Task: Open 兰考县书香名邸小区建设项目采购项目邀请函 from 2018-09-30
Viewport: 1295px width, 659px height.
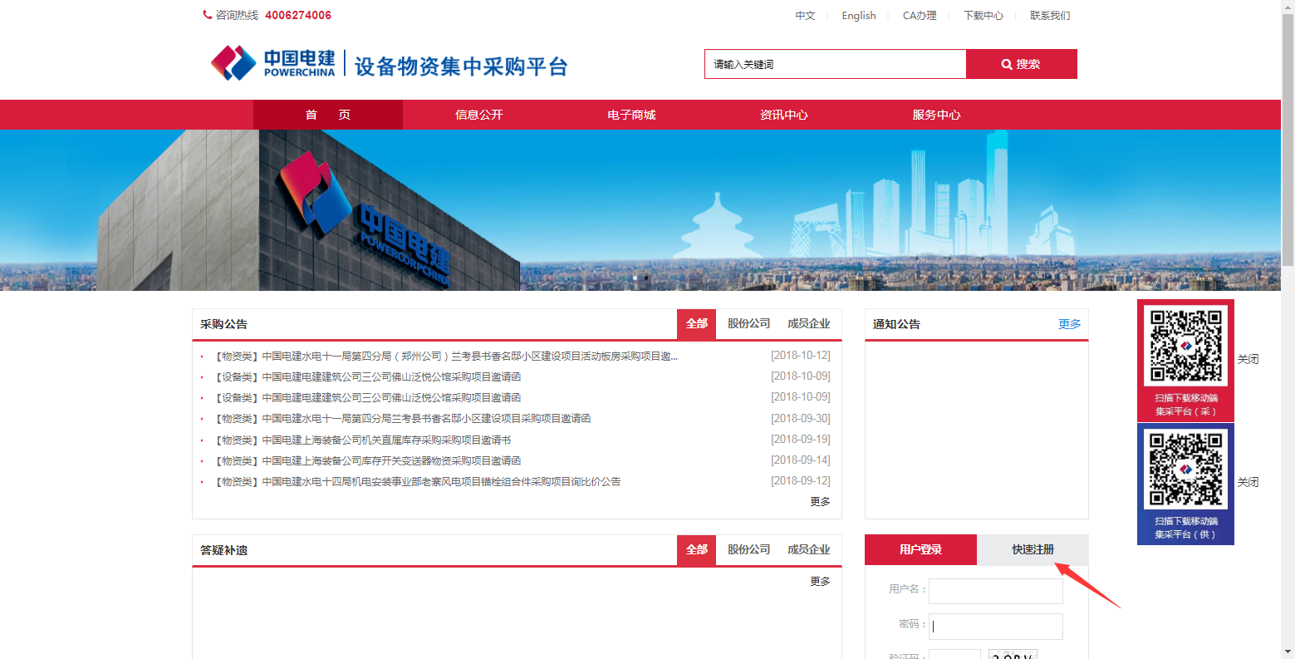Action: (x=403, y=419)
